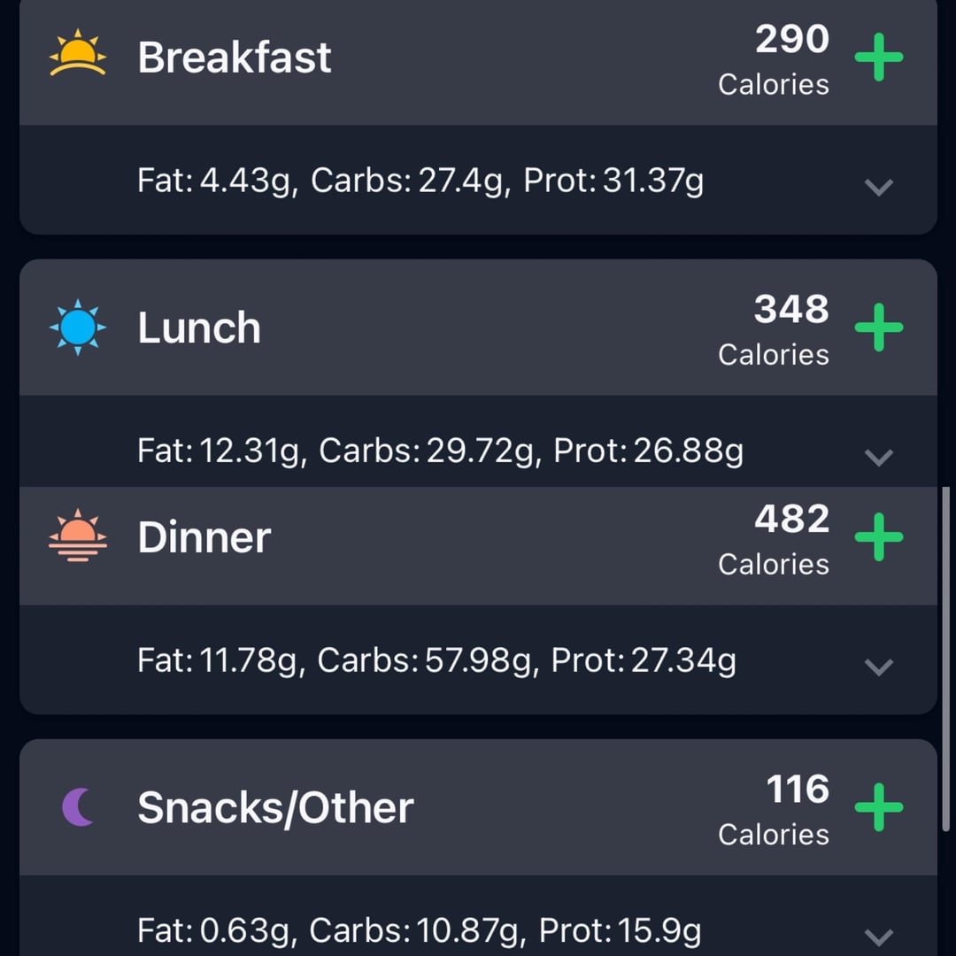
Task: Tap the 290 Calories breakfast total
Action: [x=774, y=59]
